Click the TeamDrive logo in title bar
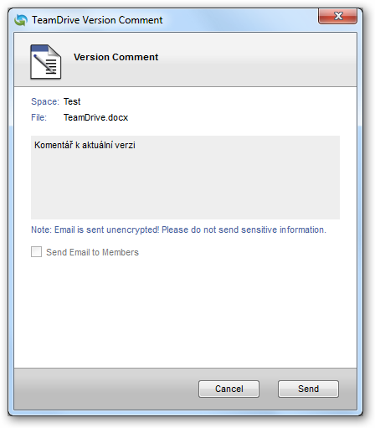Image resolution: width=375 pixels, height=428 pixels. point(21,20)
